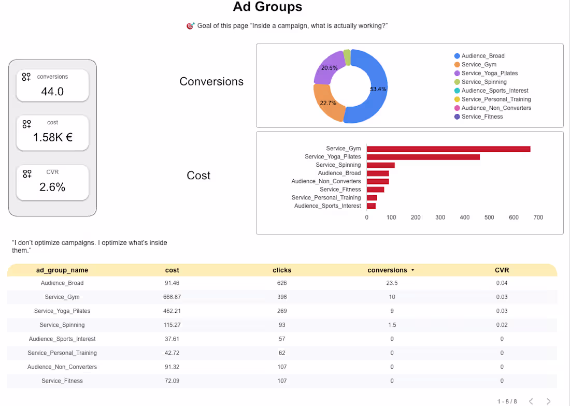Click Service_Fitness row in the table
570x406 pixels.
[x=282, y=381]
